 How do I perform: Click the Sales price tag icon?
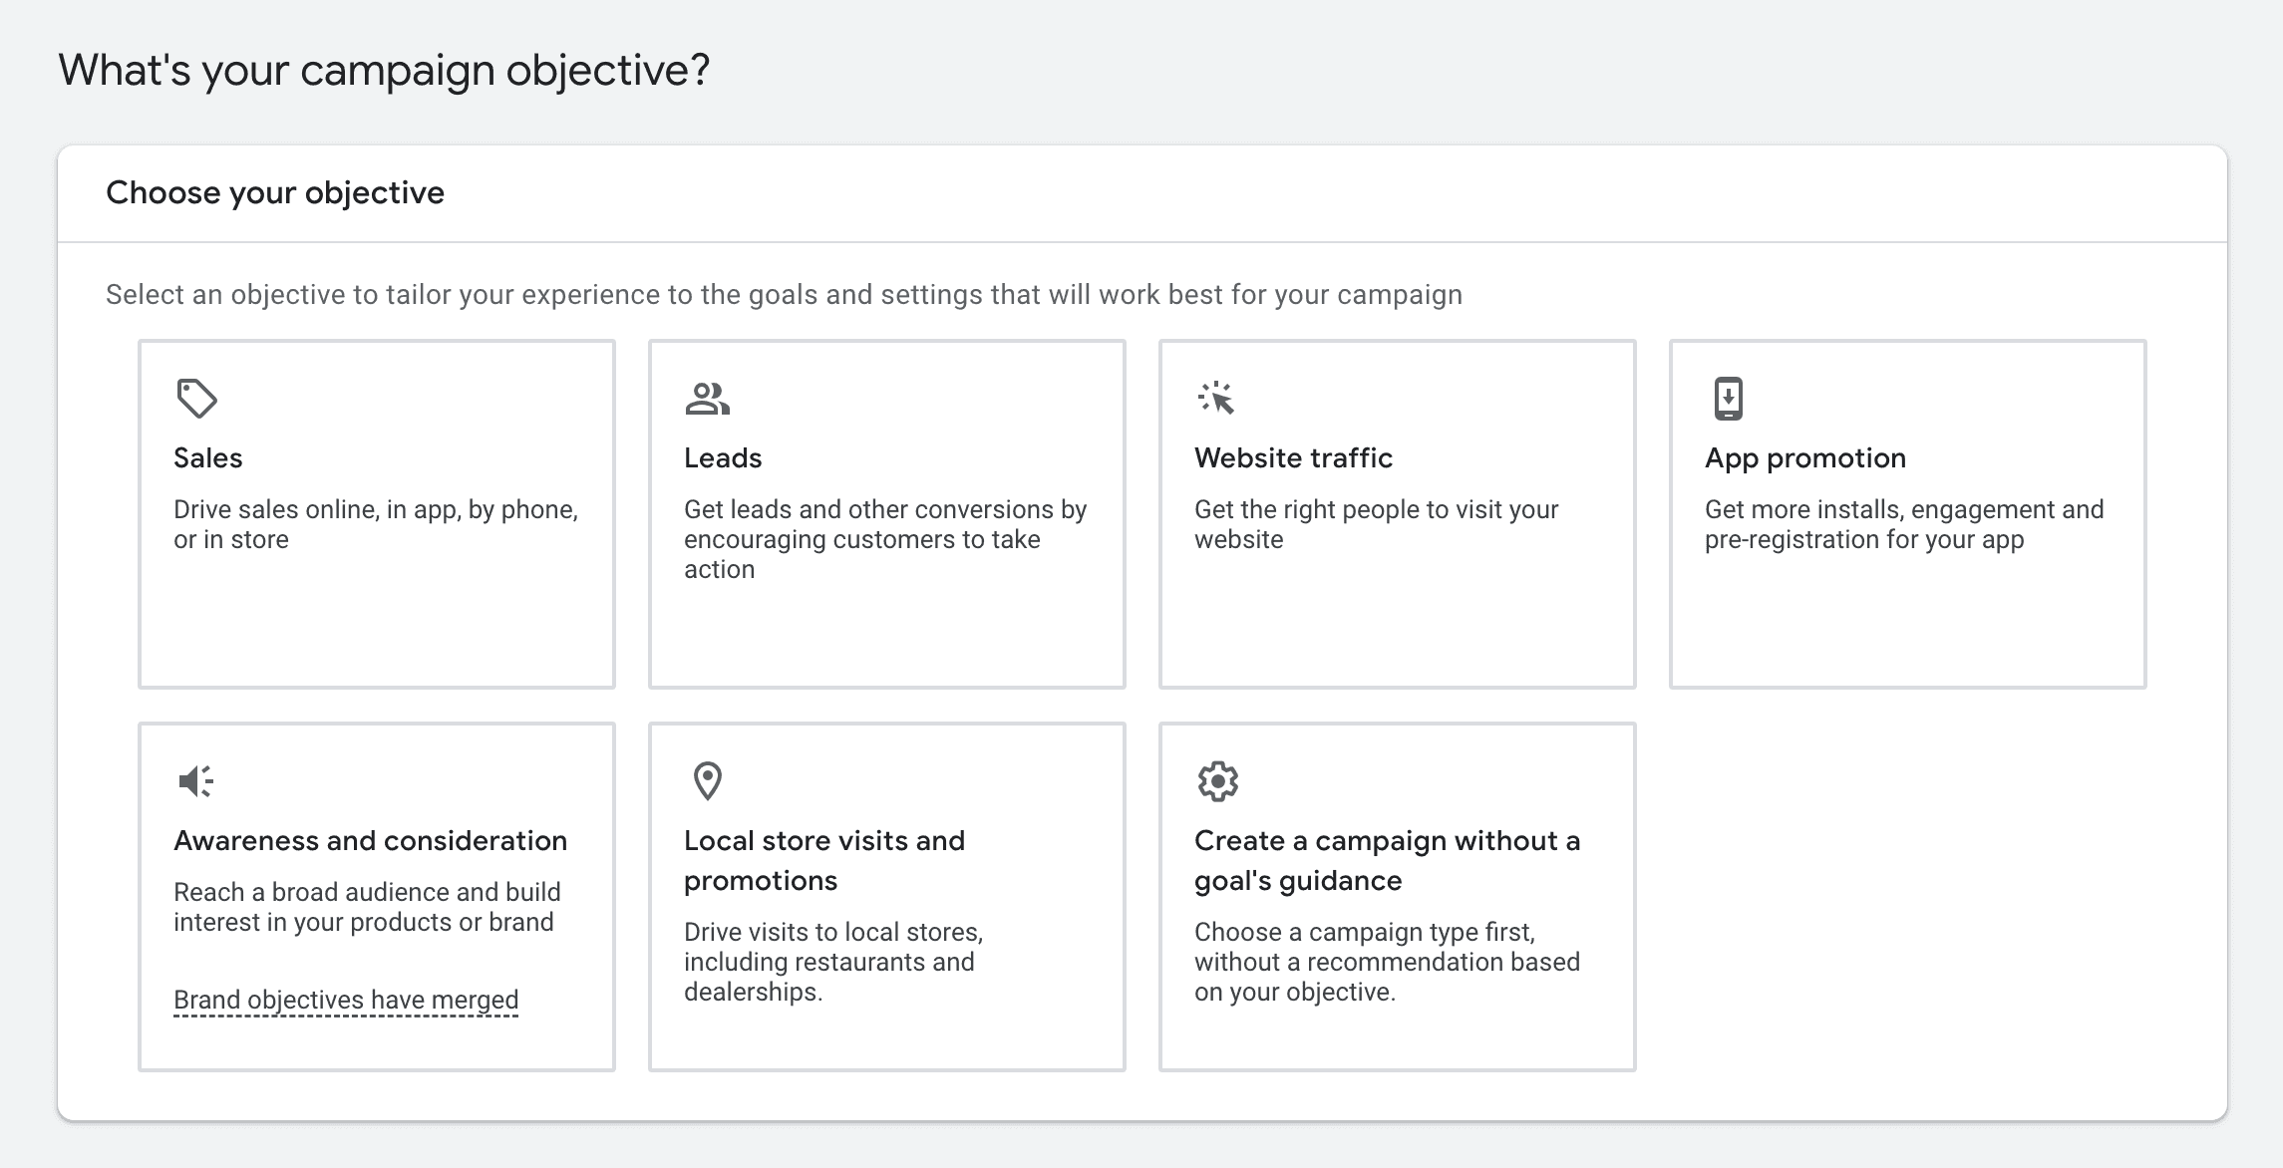point(196,399)
